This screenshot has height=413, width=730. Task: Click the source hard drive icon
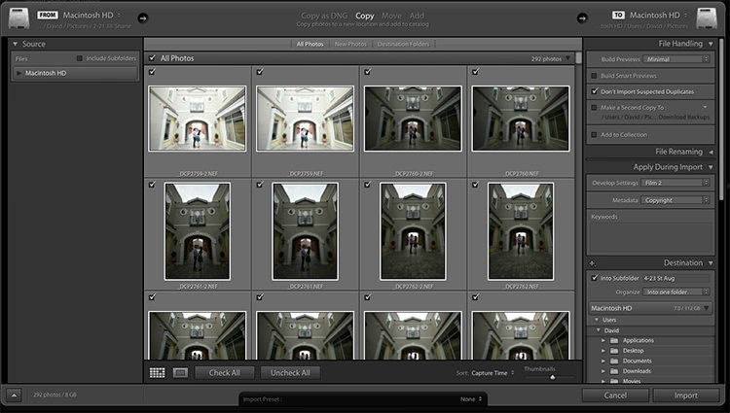[19, 18]
